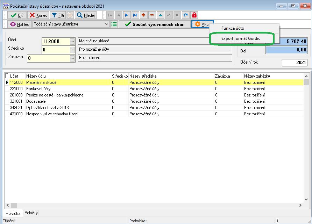Delete record with the minus icon
312x224 pixels.
[x=152, y=15]
